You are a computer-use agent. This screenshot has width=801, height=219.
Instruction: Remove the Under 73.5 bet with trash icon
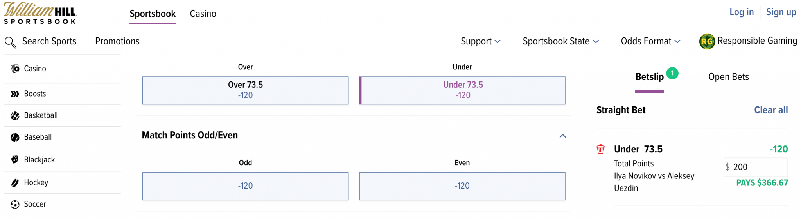click(600, 149)
